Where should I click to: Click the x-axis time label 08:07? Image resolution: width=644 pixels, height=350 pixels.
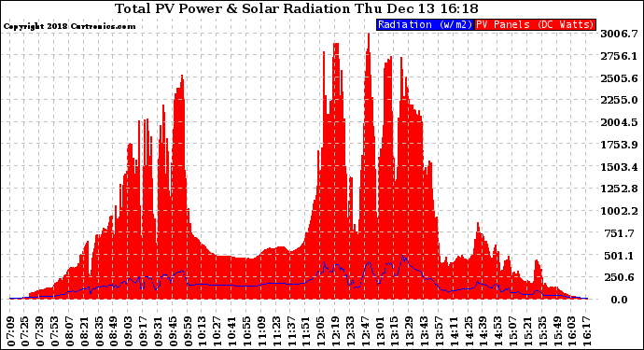pos(70,331)
